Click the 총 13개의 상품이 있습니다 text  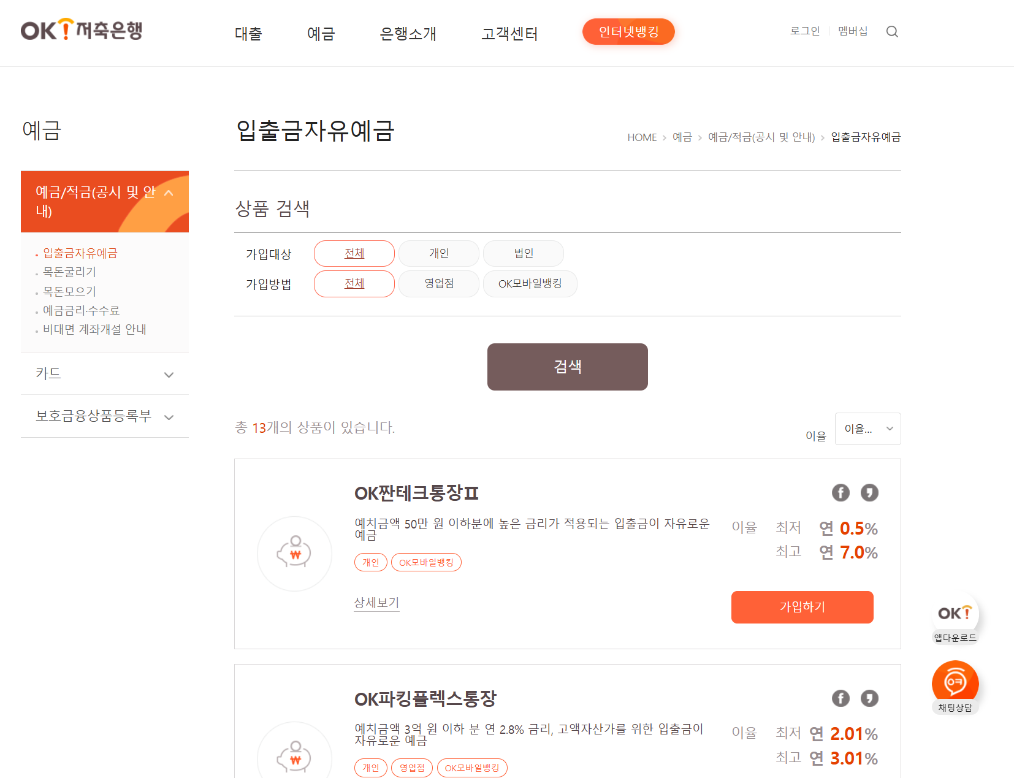pos(314,427)
